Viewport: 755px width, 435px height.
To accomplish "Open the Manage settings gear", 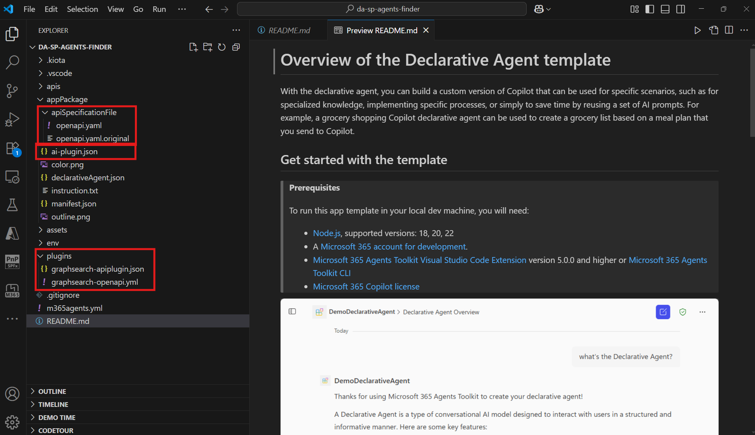I will pos(12,422).
